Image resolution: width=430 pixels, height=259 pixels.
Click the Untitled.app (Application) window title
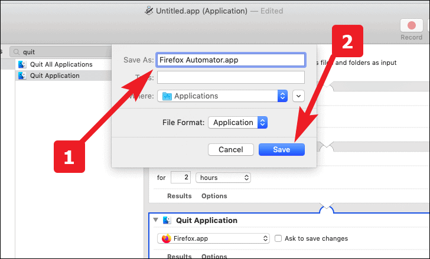pyautogui.click(x=201, y=11)
